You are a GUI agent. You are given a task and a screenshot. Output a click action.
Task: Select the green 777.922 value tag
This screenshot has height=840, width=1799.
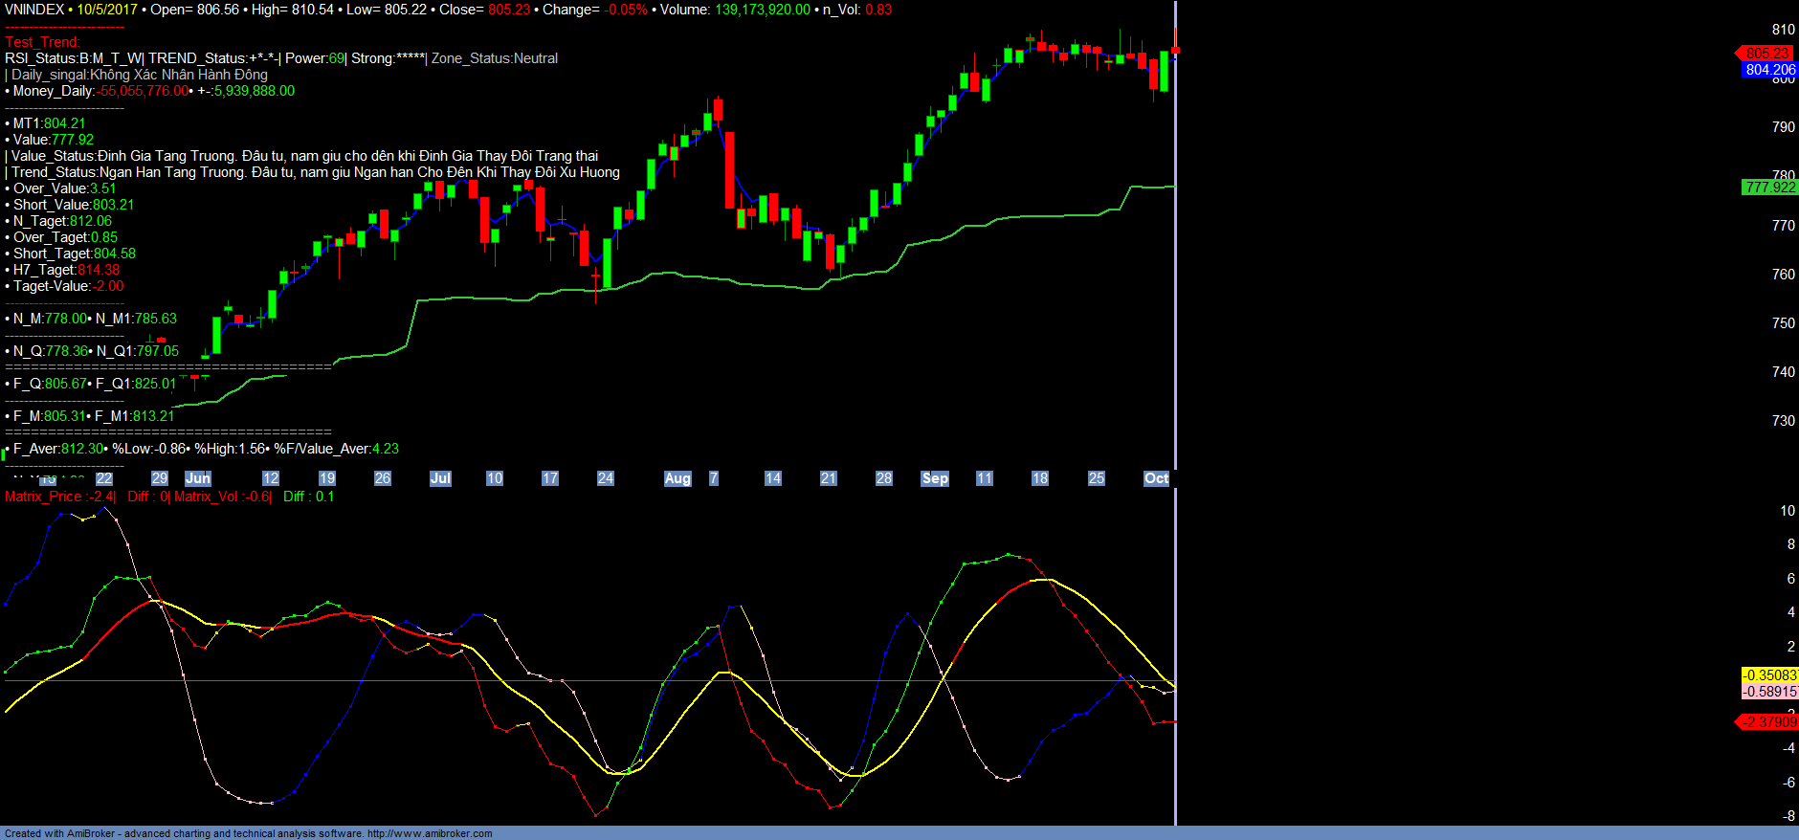point(1769,188)
